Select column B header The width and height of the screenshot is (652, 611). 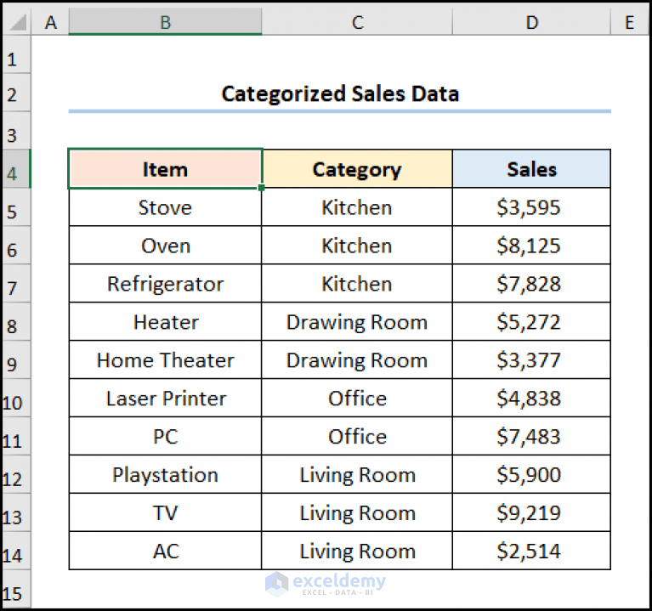165,22
